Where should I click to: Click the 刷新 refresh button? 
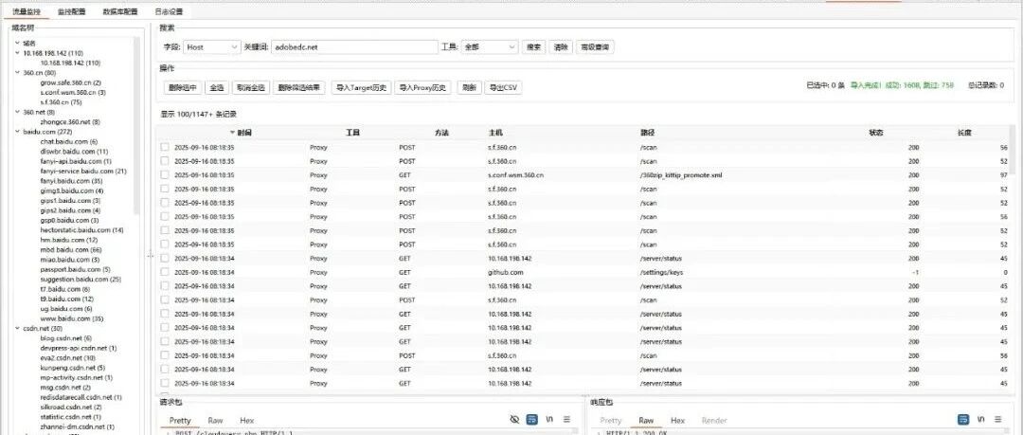point(469,87)
